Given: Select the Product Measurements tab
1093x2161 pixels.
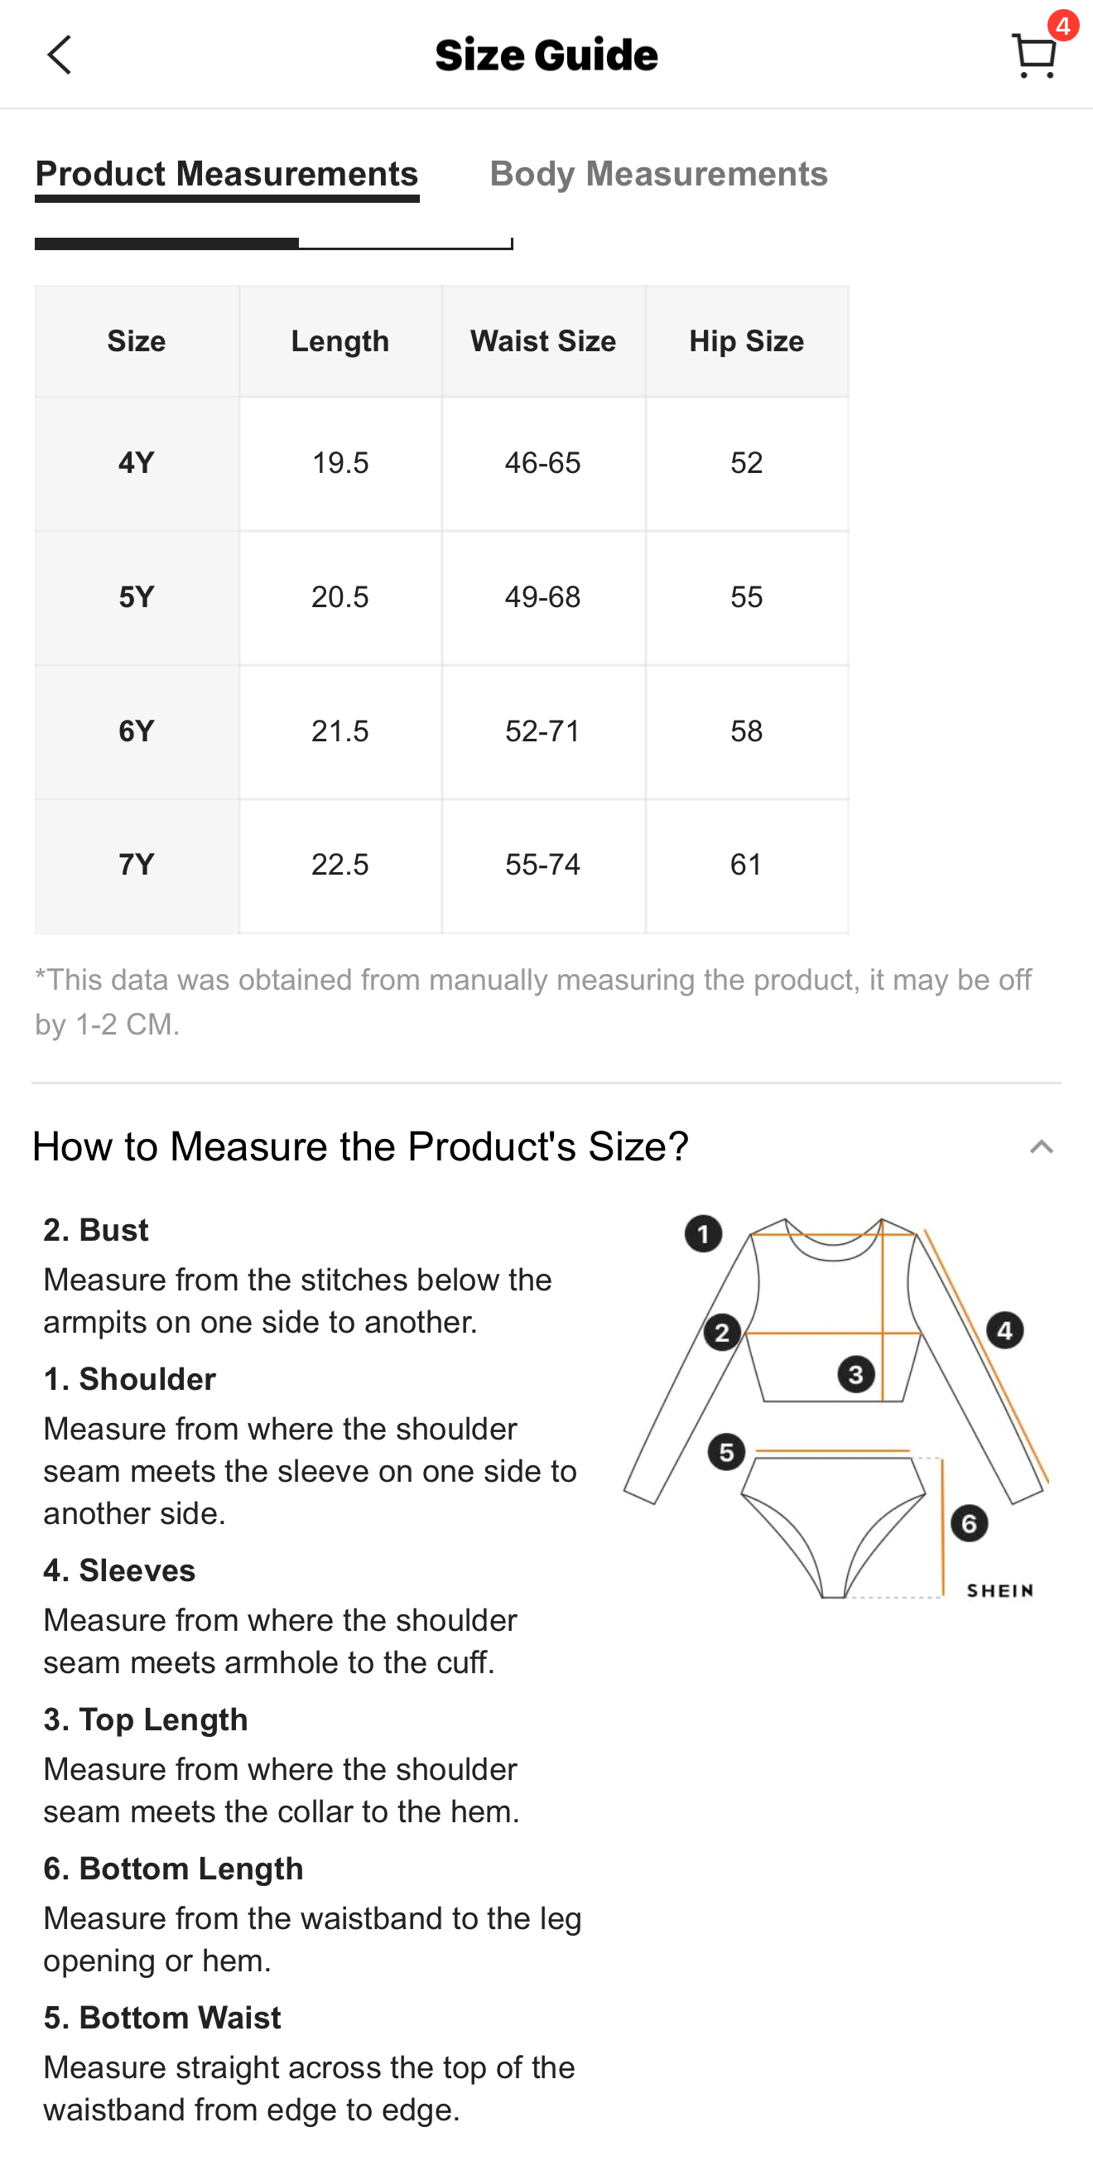Looking at the screenshot, I should [227, 174].
